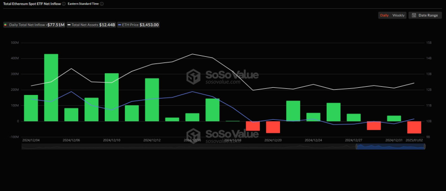This screenshot has height=191, width=446.
Task: Click the Total Ethereum Spot ETF Net Inflow title
Action: point(32,4)
